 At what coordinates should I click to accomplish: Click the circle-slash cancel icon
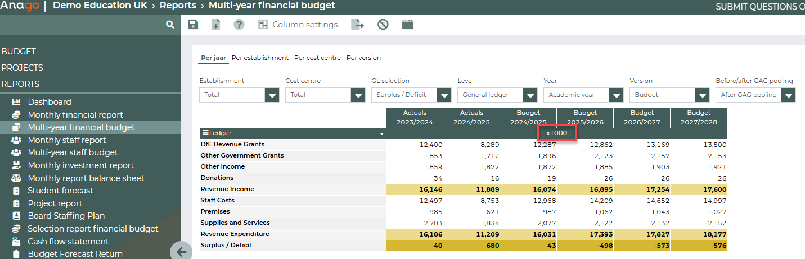point(383,25)
